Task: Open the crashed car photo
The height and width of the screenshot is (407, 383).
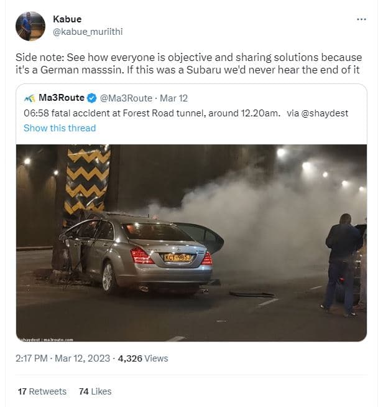Action: tap(191, 243)
